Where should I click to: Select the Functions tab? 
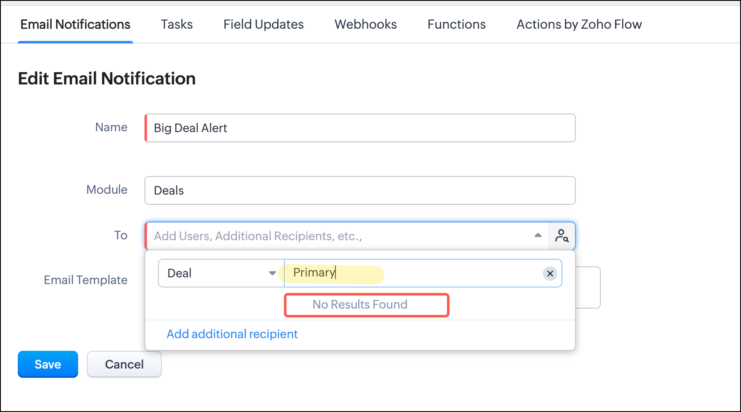coord(456,24)
